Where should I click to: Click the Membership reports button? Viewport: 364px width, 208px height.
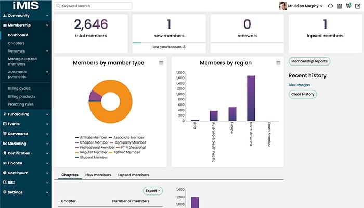click(x=309, y=61)
